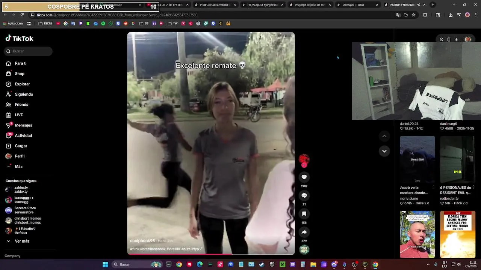Bookmark this page with star icon

pyautogui.click(x=413, y=15)
